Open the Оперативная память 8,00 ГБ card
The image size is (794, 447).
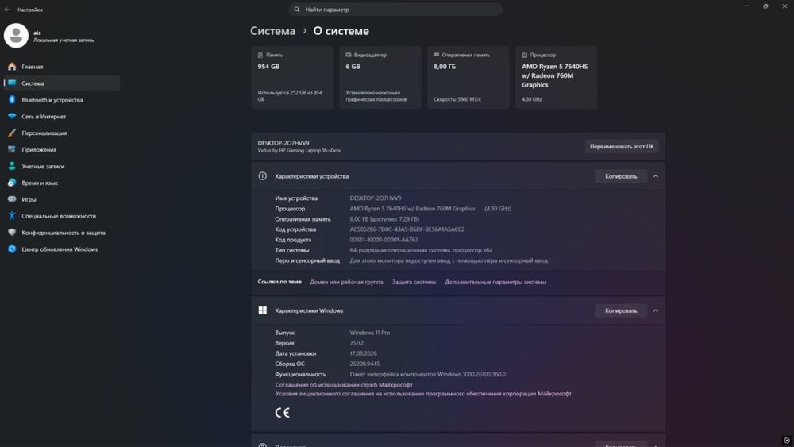click(x=468, y=78)
